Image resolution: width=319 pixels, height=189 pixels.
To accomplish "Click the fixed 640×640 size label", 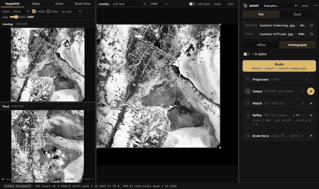I will (x=18, y=106).
